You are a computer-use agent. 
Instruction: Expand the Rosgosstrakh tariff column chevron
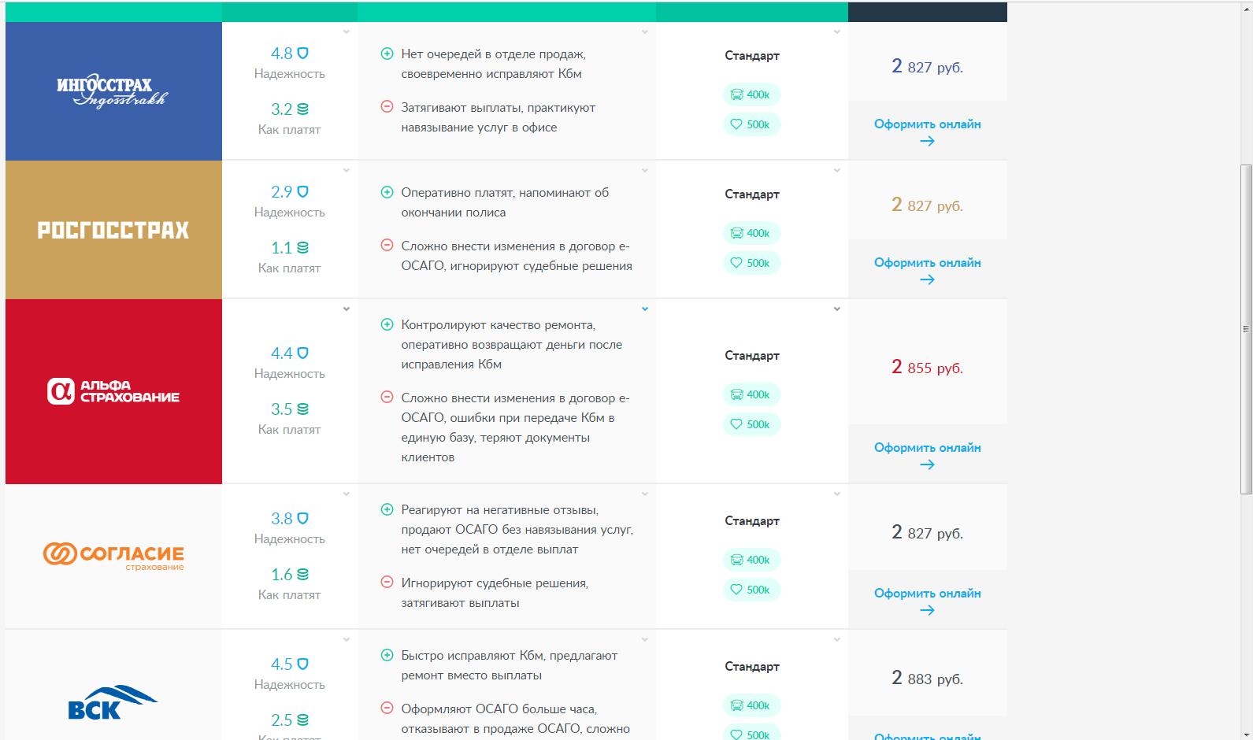837,171
